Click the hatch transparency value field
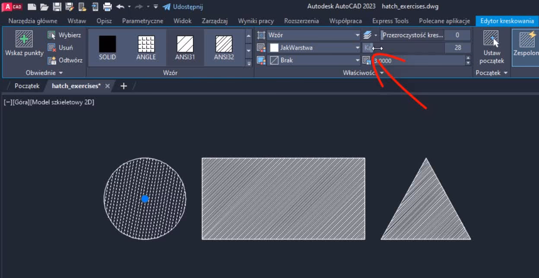The image size is (539, 278). pyautogui.click(x=458, y=35)
